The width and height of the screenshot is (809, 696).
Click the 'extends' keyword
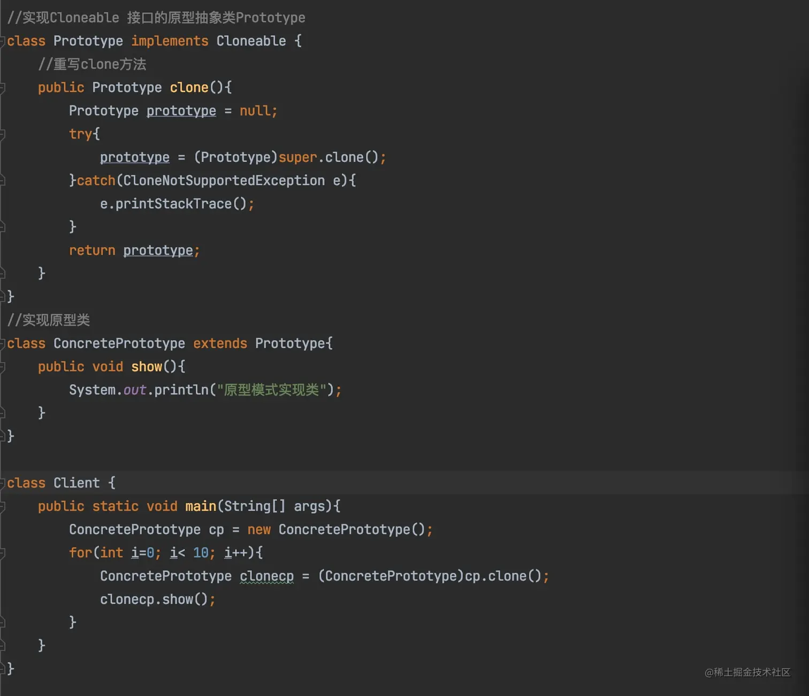pyautogui.click(x=220, y=344)
